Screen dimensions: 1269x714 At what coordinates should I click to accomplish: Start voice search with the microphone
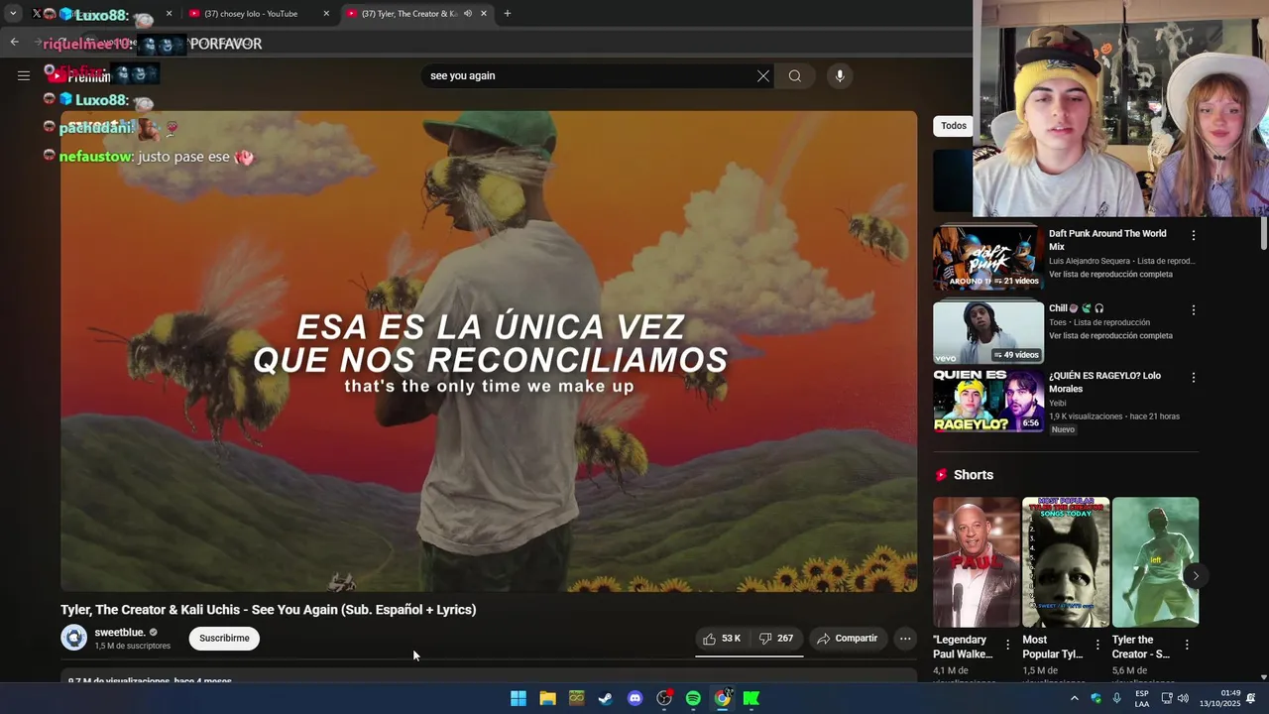(840, 76)
